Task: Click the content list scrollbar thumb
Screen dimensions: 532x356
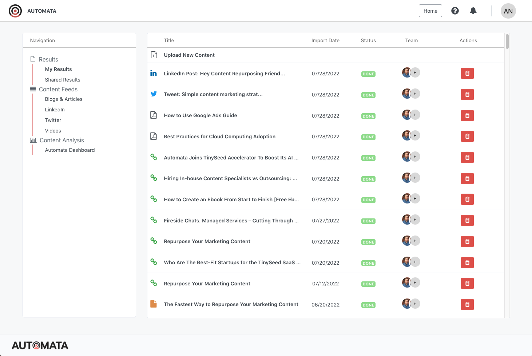Action: [507, 41]
